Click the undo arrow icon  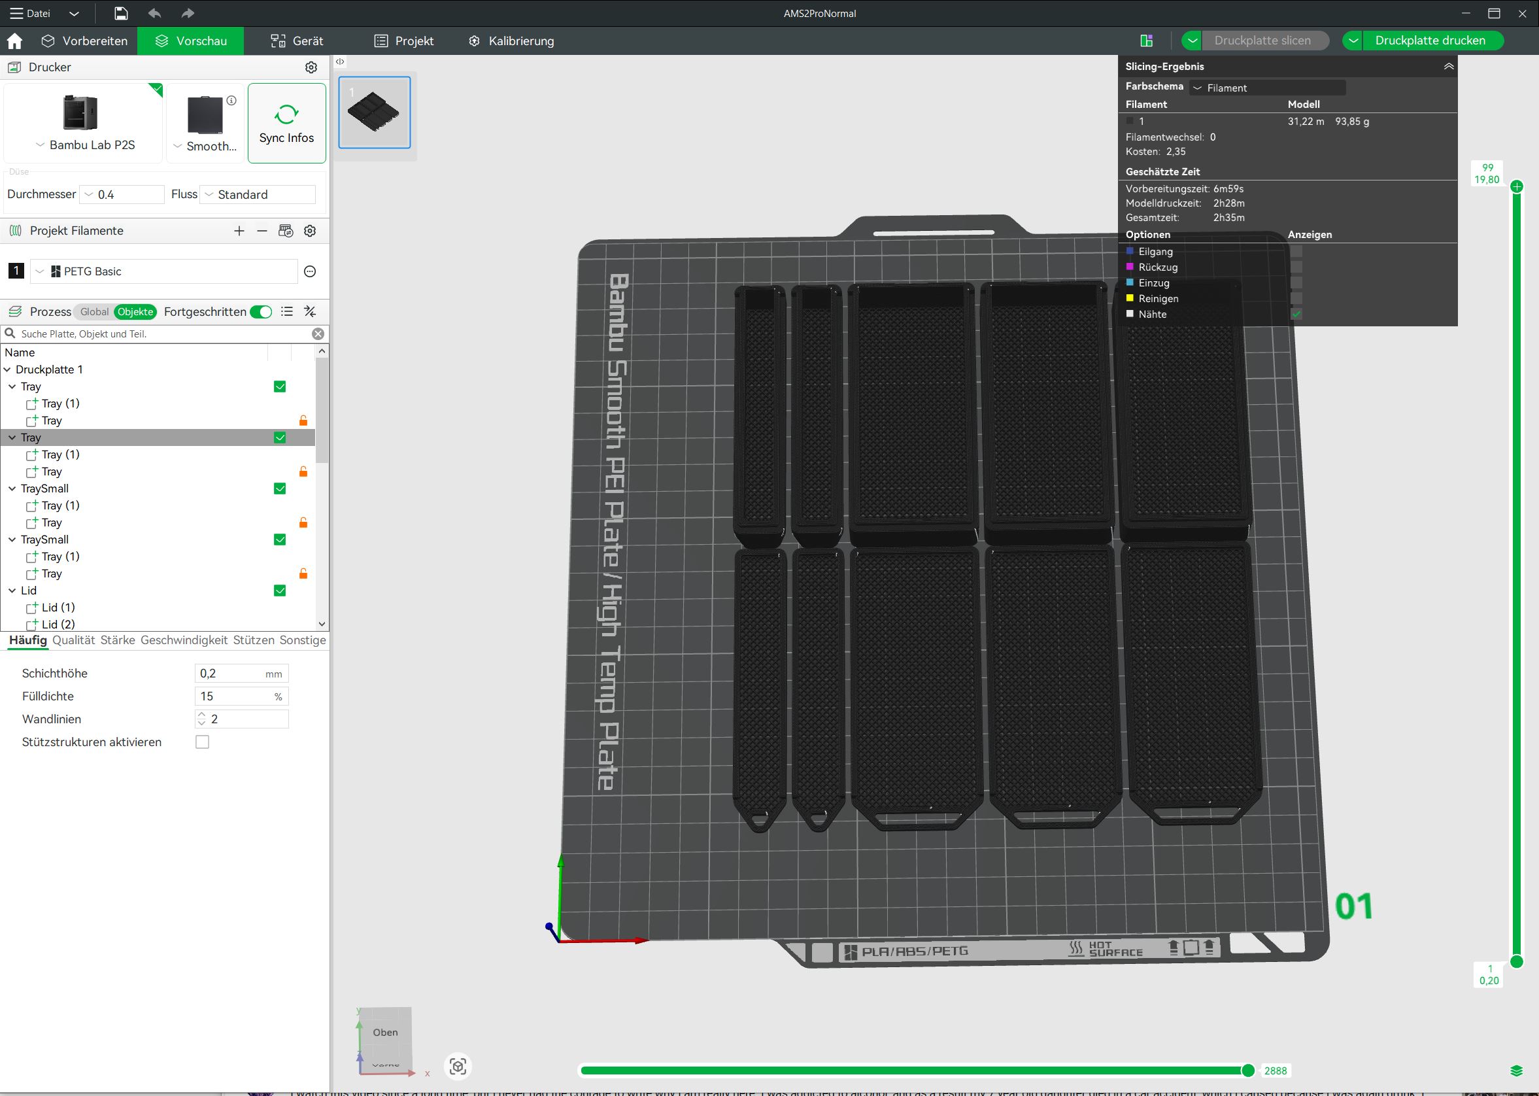click(154, 13)
